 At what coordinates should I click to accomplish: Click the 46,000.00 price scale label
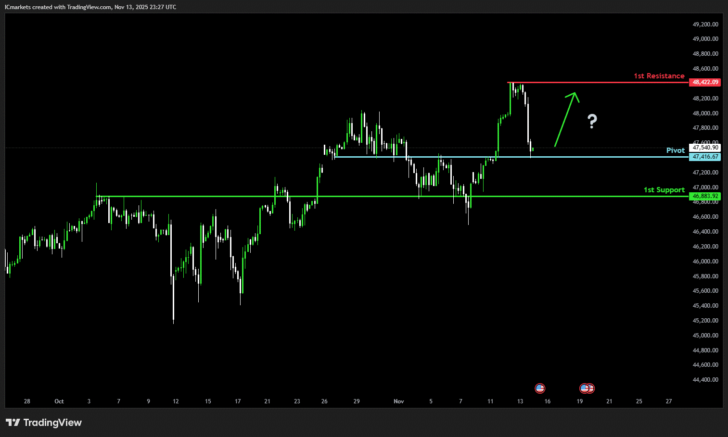click(705, 262)
